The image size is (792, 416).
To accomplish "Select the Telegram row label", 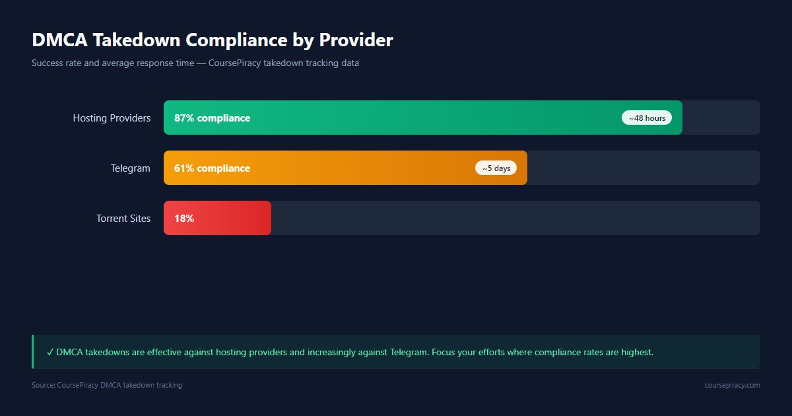I will [130, 168].
